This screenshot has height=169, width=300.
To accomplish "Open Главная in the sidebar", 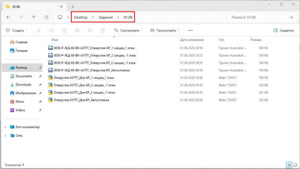I will coord(21,42).
